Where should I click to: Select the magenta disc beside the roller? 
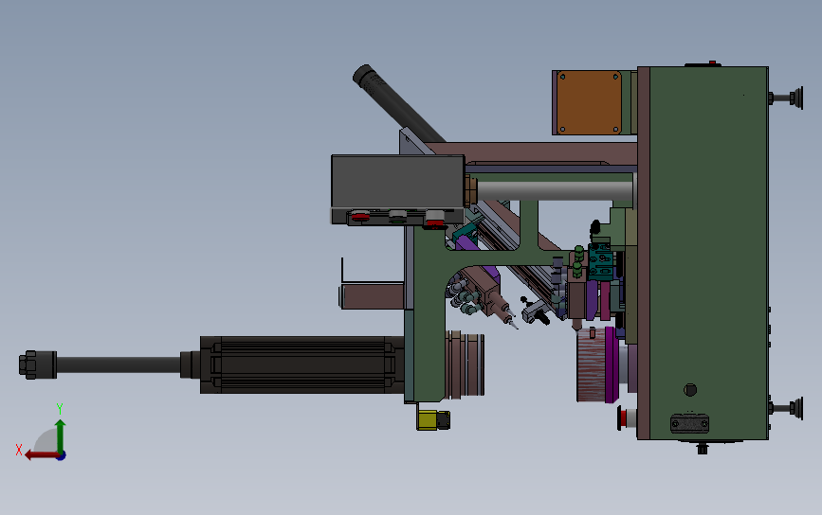click(x=611, y=364)
